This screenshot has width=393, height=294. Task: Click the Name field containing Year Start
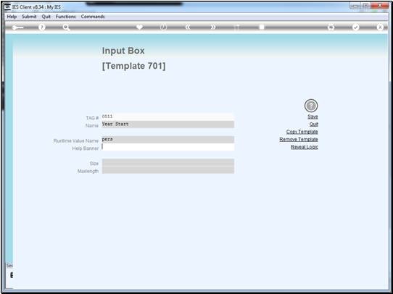point(168,125)
